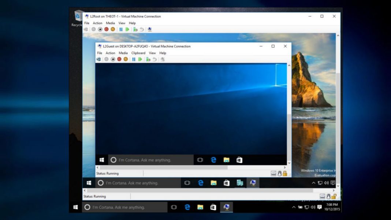Launch Microsoft Edge from the host taskbar
This screenshot has height=220, width=391.
pyautogui.click(x=188, y=207)
